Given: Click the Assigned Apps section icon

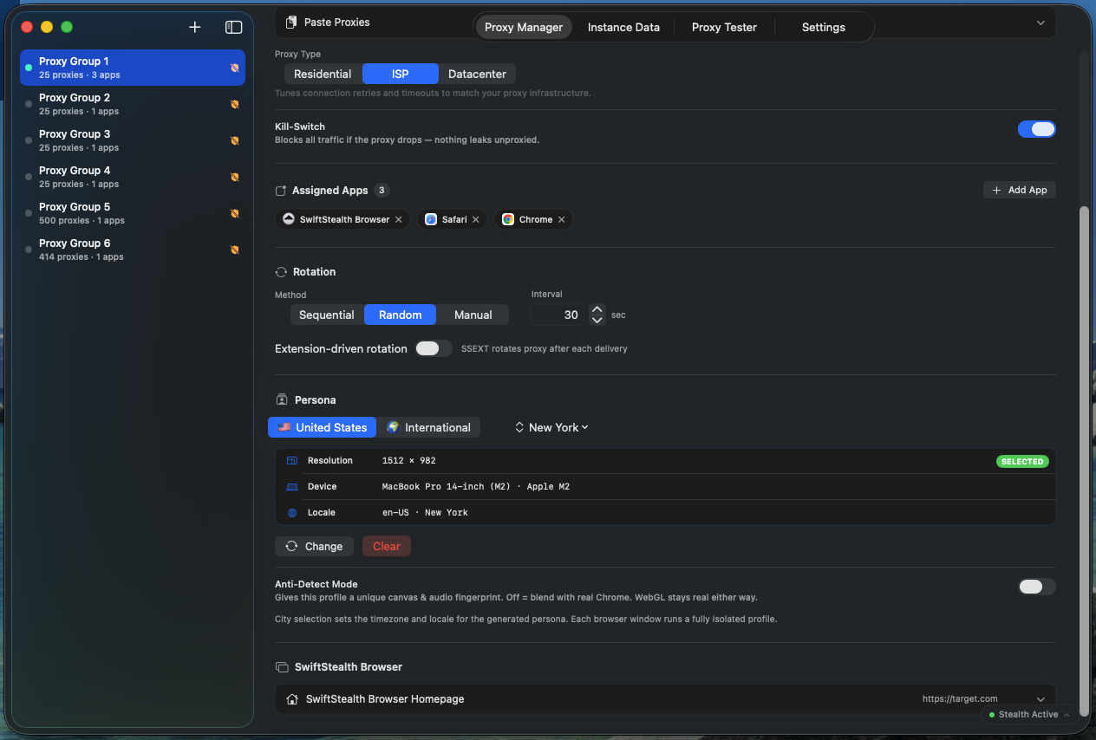Looking at the screenshot, I should pos(280,191).
